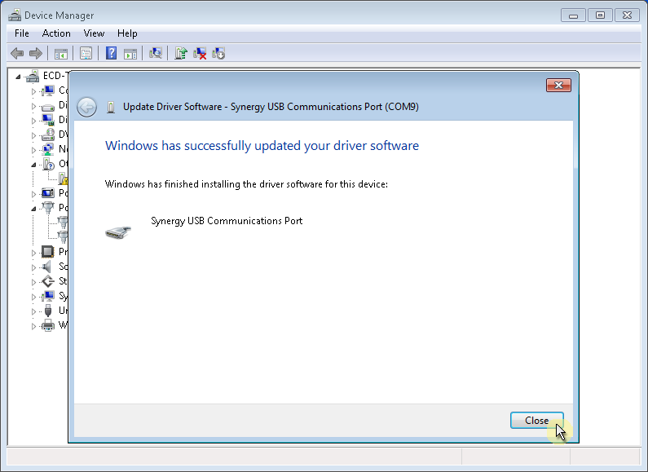Viewport: 648px width, 472px height.
Task: Select the Other devices question-mark icon
Action: (x=48, y=164)
